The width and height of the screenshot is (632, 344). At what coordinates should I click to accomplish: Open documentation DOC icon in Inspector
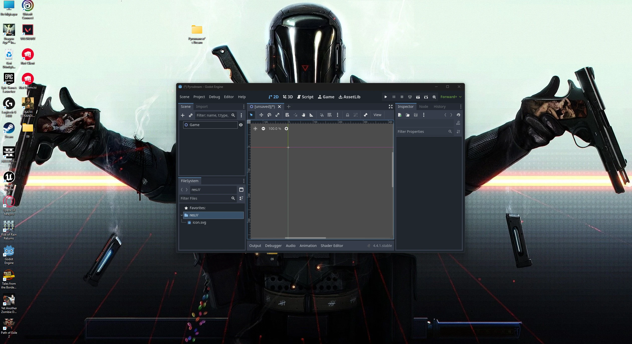pos(458,123)
